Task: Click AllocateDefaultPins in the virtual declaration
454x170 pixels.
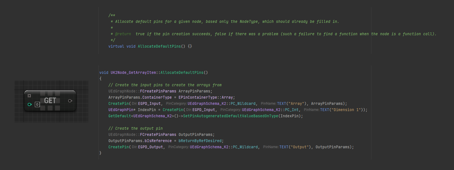Action: pyautogui.click(x=159, y=47)
